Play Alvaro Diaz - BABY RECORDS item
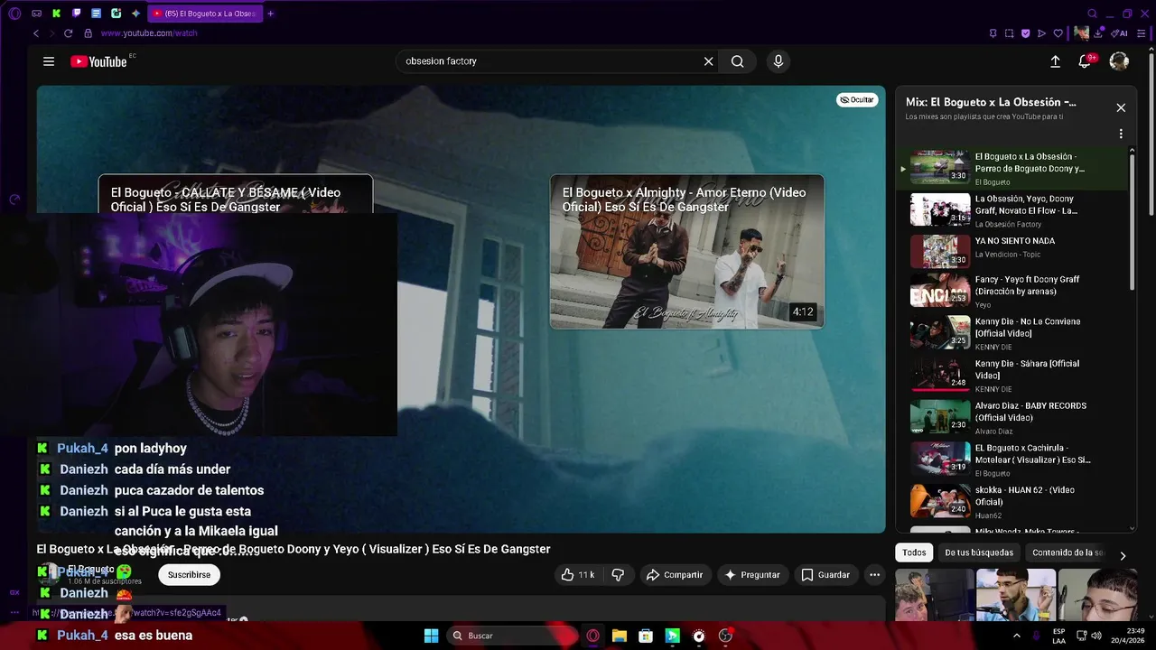This screenshot has height=650, width=1156. [1012, 418]
